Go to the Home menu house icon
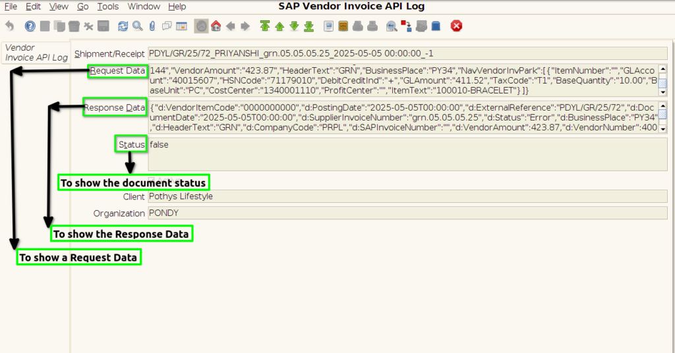Screen dimensions: 675x353 click(216, 26)
